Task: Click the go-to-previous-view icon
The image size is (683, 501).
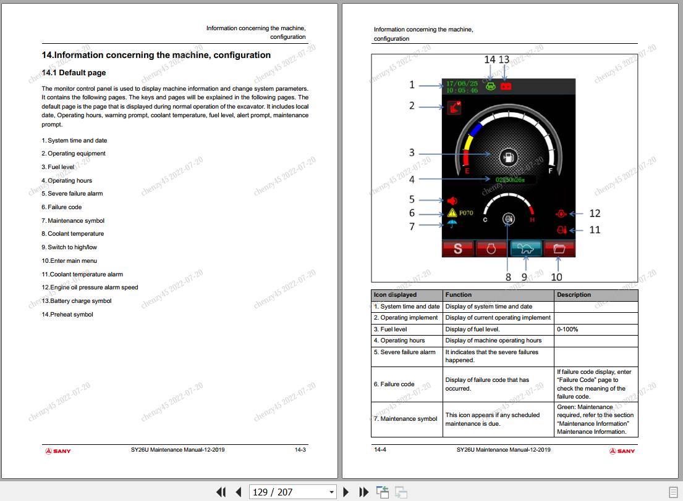Action: (x=383, y=492)
